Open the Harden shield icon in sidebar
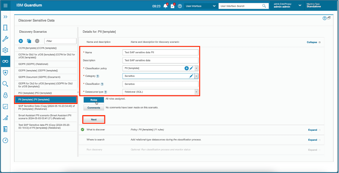Image resolution: width=339 pixels, height=173 pixels. pos(6,72)
